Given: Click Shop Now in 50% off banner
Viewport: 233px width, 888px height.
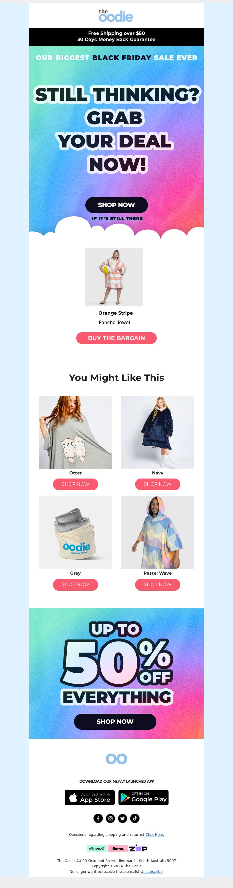Looking at the screenshot, I should pyautogui.click(x=115, y=722).
